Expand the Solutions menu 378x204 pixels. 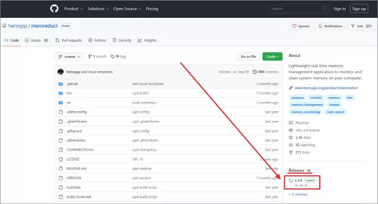(98, 9)
